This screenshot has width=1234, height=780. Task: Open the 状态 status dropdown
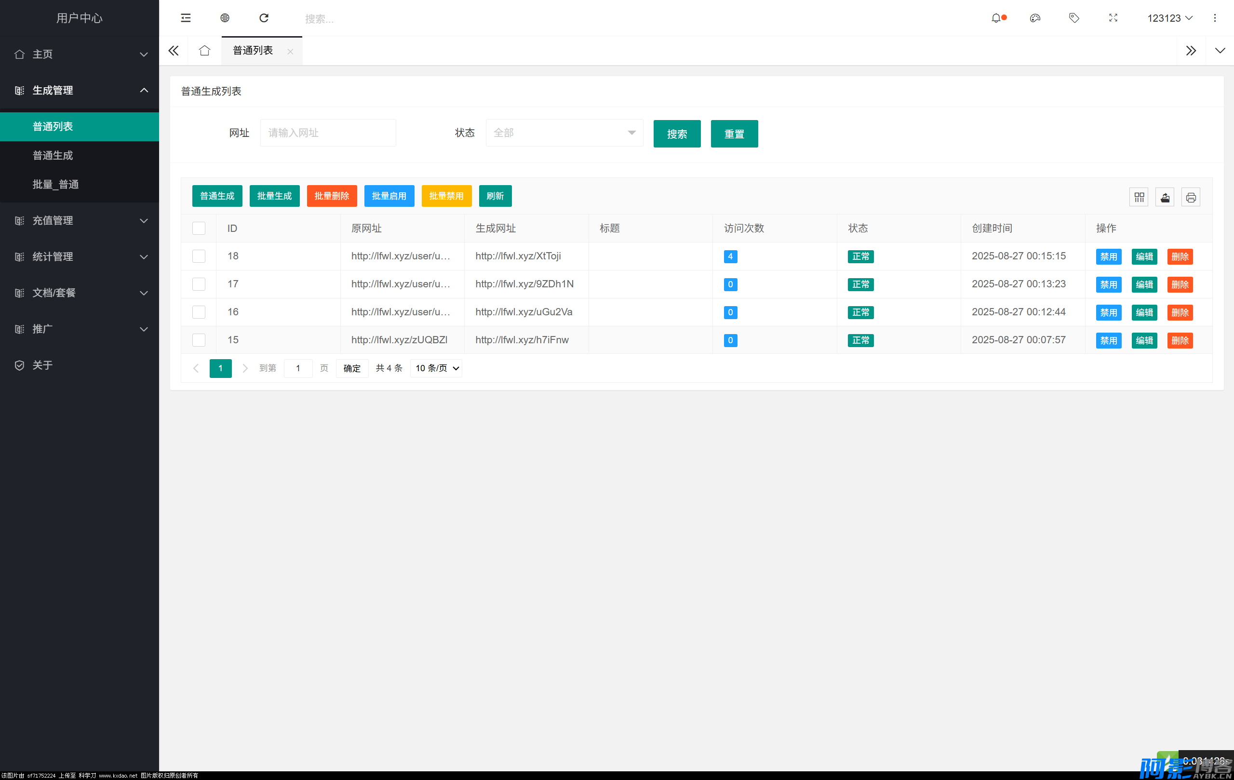tap(563, 133)
